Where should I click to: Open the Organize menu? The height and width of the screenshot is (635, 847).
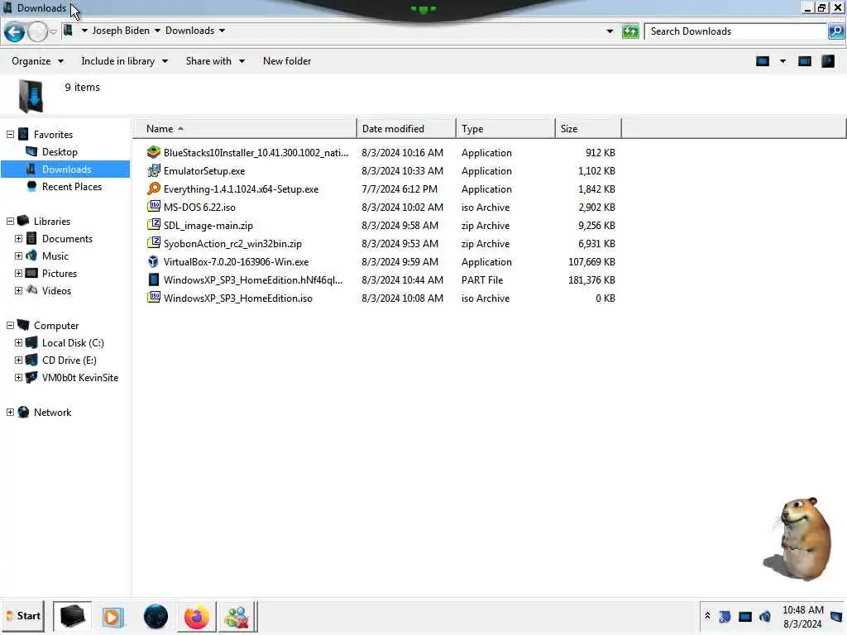(37, 61)
